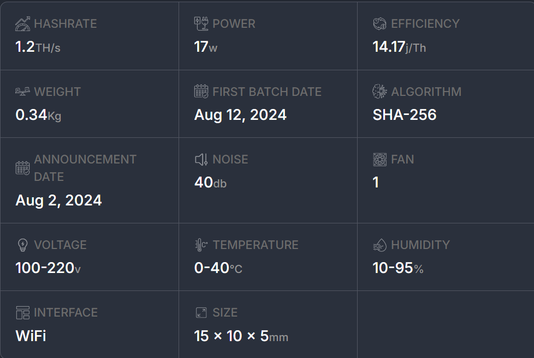Screen dimensions: 534x358
Task: Select the Aug 12, 2024 batch date
Action: coord(240,115)
